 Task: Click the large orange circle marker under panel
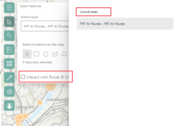(50, 87)
